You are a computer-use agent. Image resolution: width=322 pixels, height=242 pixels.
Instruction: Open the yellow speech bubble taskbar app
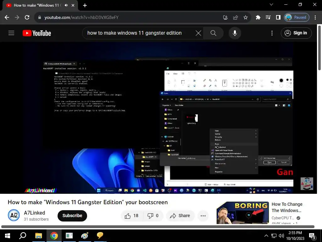pos(100,236)
